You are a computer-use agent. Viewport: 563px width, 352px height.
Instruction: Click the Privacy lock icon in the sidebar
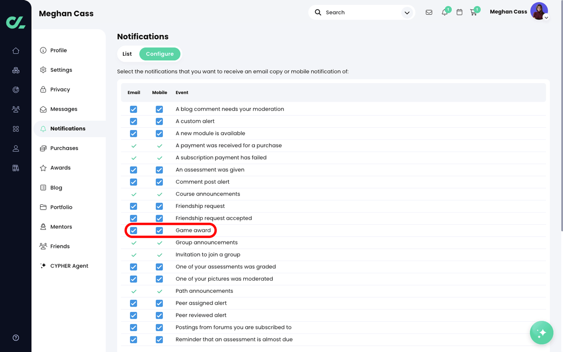click(43, 89)
